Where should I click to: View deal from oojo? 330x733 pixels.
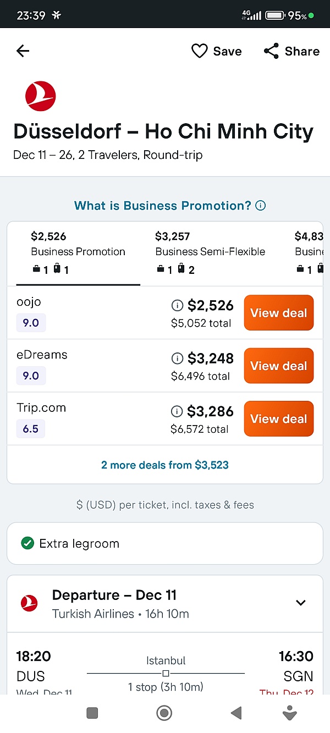278,313
